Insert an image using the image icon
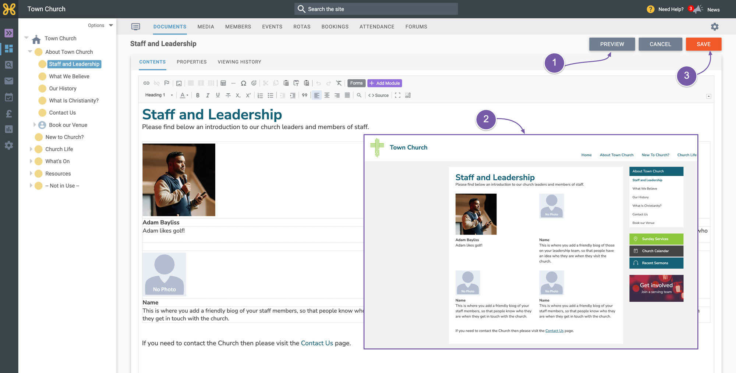736x373 pixels. tap(179, 83)
